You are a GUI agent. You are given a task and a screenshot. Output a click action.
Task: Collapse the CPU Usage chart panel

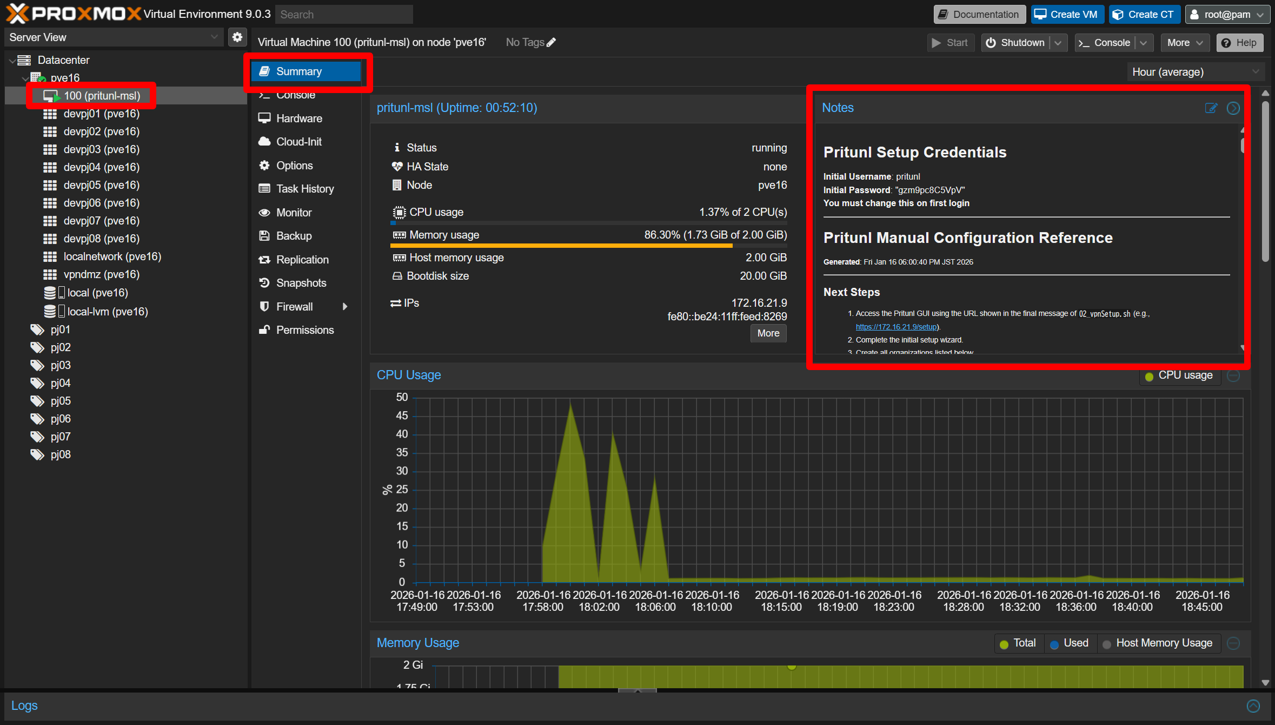tap(1233, 375)
